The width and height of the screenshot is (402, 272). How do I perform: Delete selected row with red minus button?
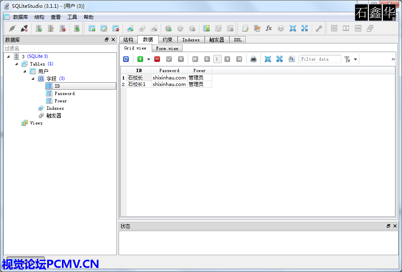point(157,59)
